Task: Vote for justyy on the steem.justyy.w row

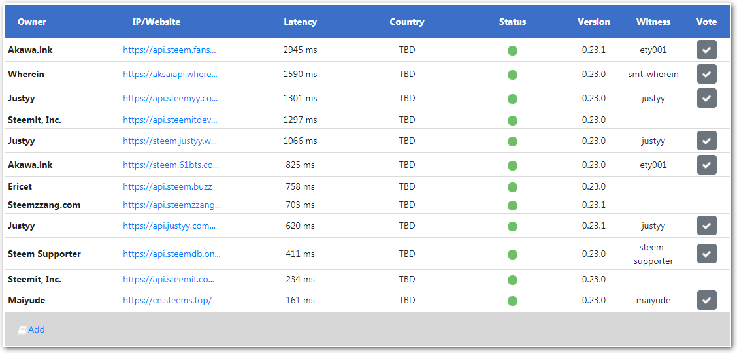Action: click(706, 141)
